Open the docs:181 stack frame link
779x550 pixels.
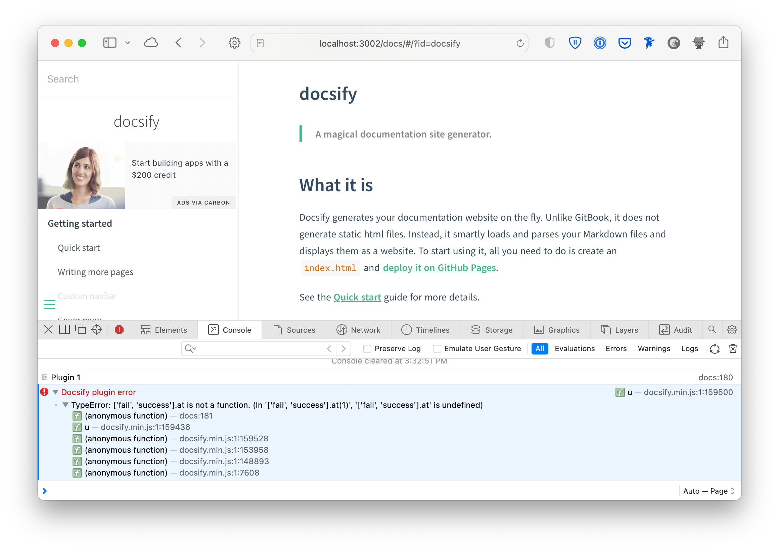(196, 416)
